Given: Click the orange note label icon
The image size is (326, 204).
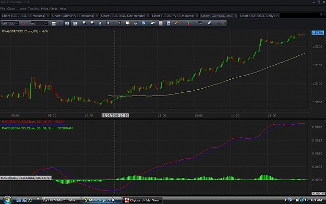Looking at the screenshot, I should coord(128,23).
